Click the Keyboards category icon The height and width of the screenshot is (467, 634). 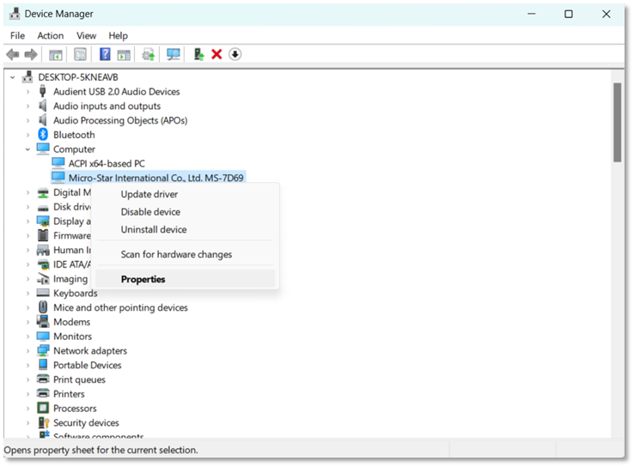click(43, 293)
